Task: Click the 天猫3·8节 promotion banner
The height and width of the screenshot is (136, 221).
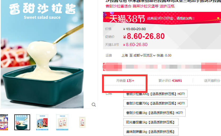Action: tap(162, 18)
